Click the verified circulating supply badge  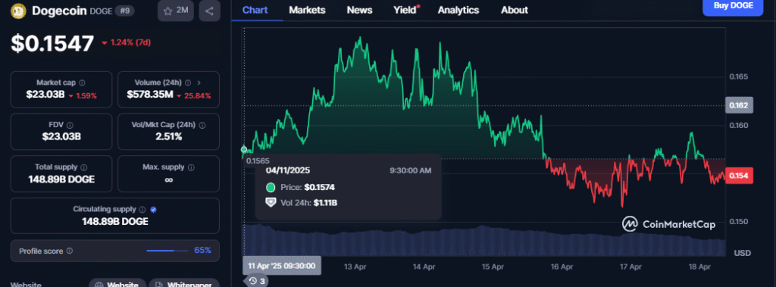coord(153,210)
